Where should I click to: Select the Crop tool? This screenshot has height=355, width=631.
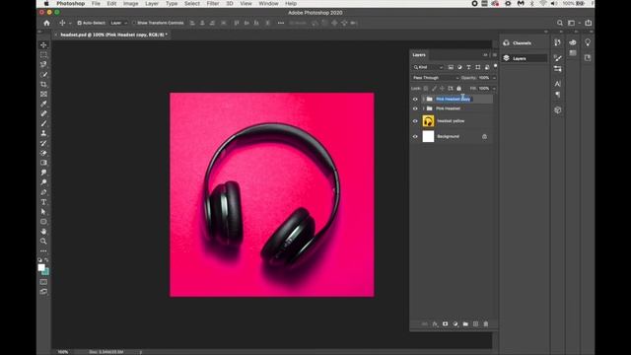coord(43,84)
